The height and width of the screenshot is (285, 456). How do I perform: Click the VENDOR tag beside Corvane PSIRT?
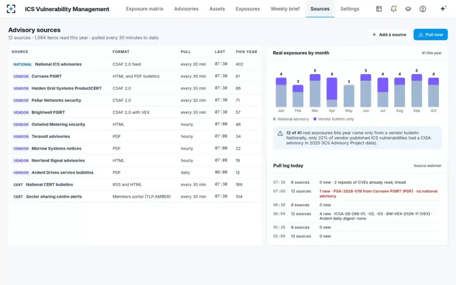tap(21, 76)
